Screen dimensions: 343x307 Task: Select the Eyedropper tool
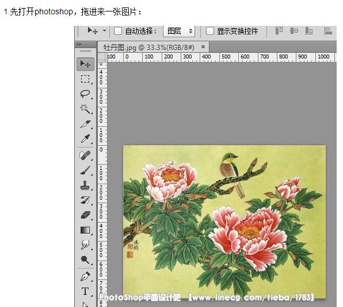[85, 139]
